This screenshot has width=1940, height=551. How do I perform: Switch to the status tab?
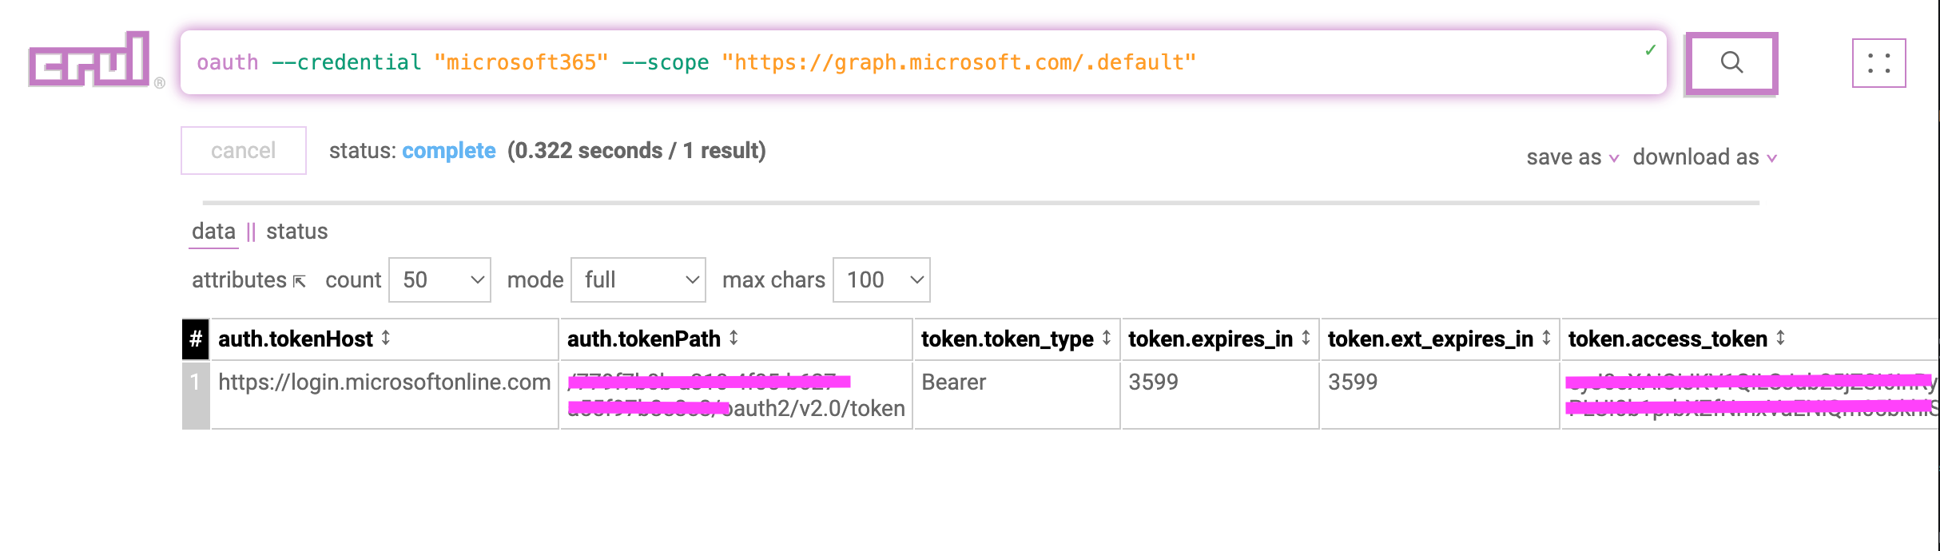point(296,232)
